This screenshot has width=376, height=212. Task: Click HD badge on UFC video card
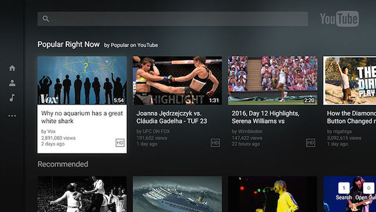216,143
